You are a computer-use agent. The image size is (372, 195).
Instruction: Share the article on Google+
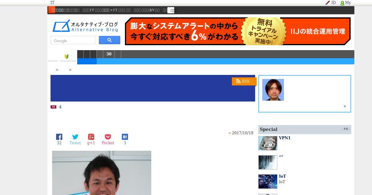pyautogui.click(x=91, y=137)
